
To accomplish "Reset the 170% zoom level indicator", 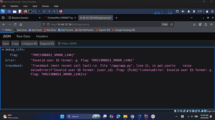I will pyautogui.click(x=165, y=24).
